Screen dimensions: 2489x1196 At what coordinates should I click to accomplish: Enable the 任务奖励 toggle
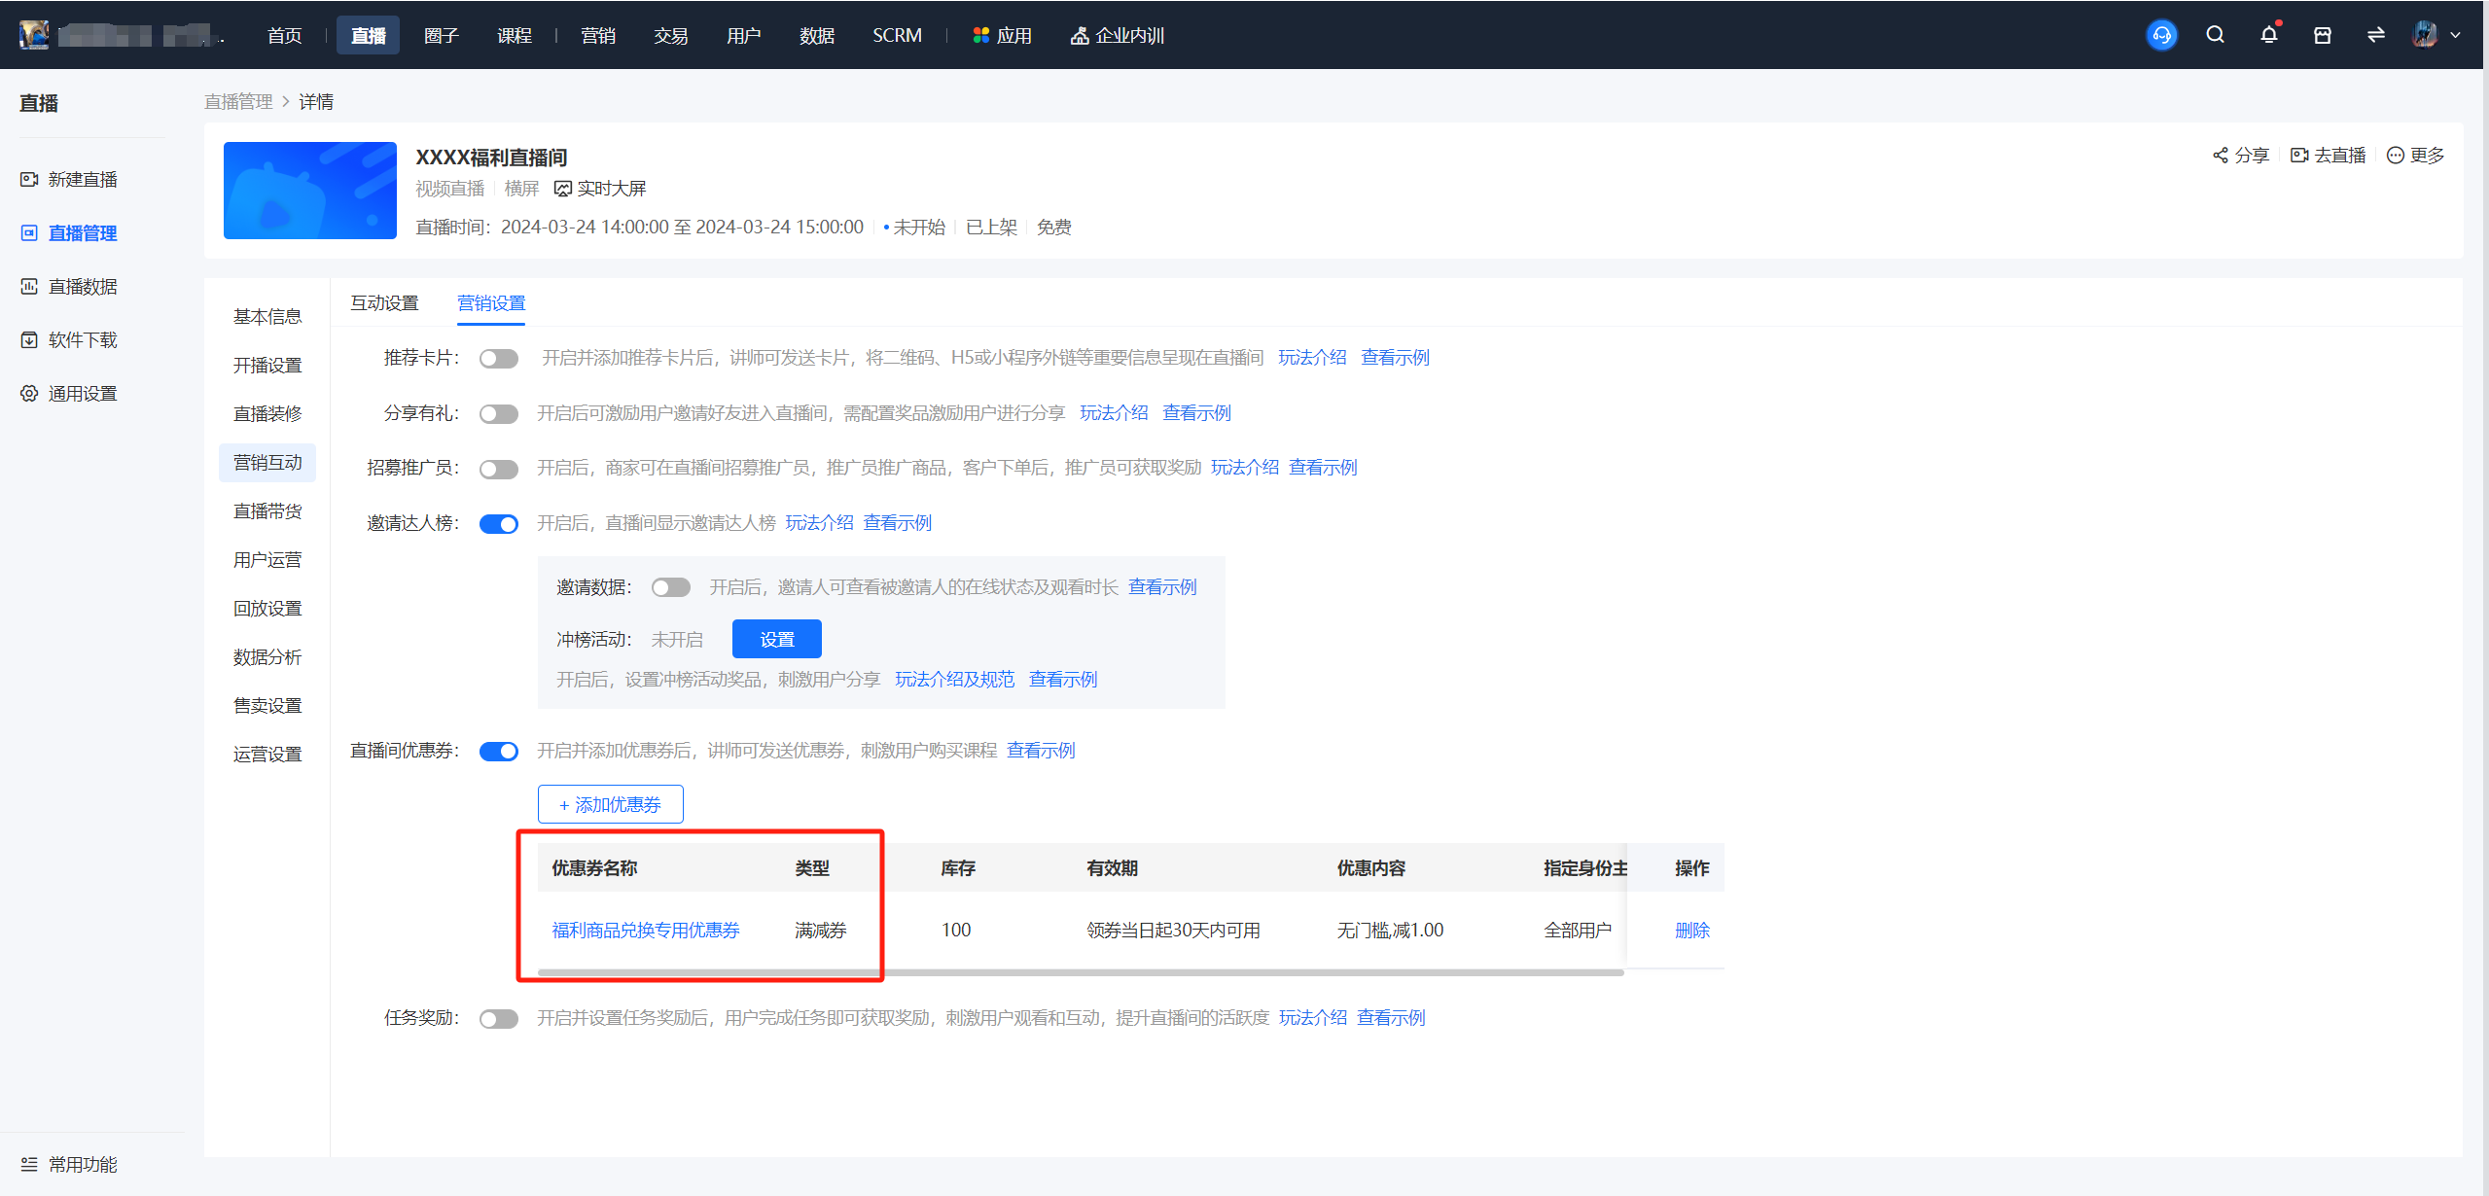pyautogui.click(x=499, y=1019)
